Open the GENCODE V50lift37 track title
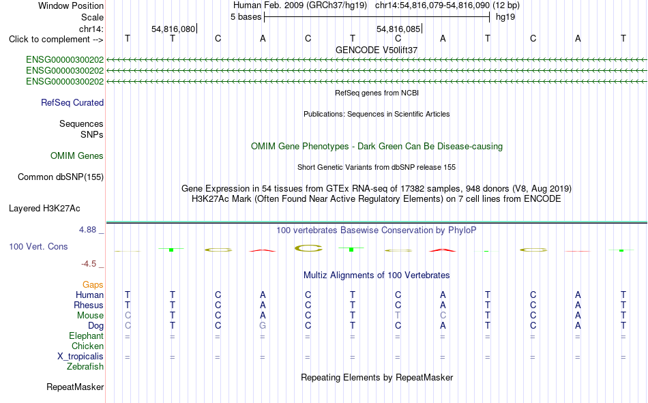648x403 pixels. point(377,50)
